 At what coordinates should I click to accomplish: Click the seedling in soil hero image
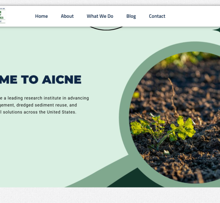tap(175, 118)
